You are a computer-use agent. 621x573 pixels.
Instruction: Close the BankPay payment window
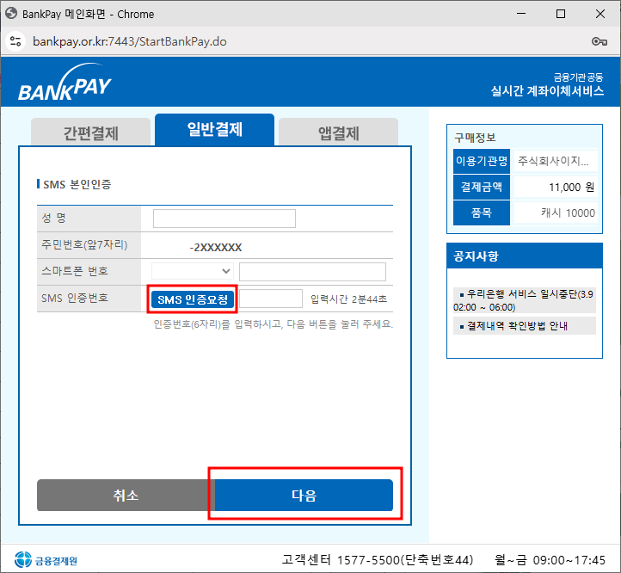coord(600,13)
